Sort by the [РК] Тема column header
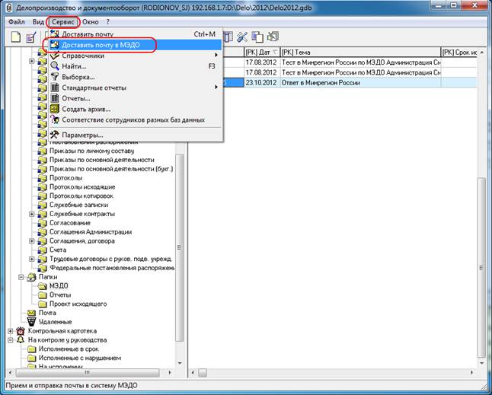The image size is (492, 395). 358,51
